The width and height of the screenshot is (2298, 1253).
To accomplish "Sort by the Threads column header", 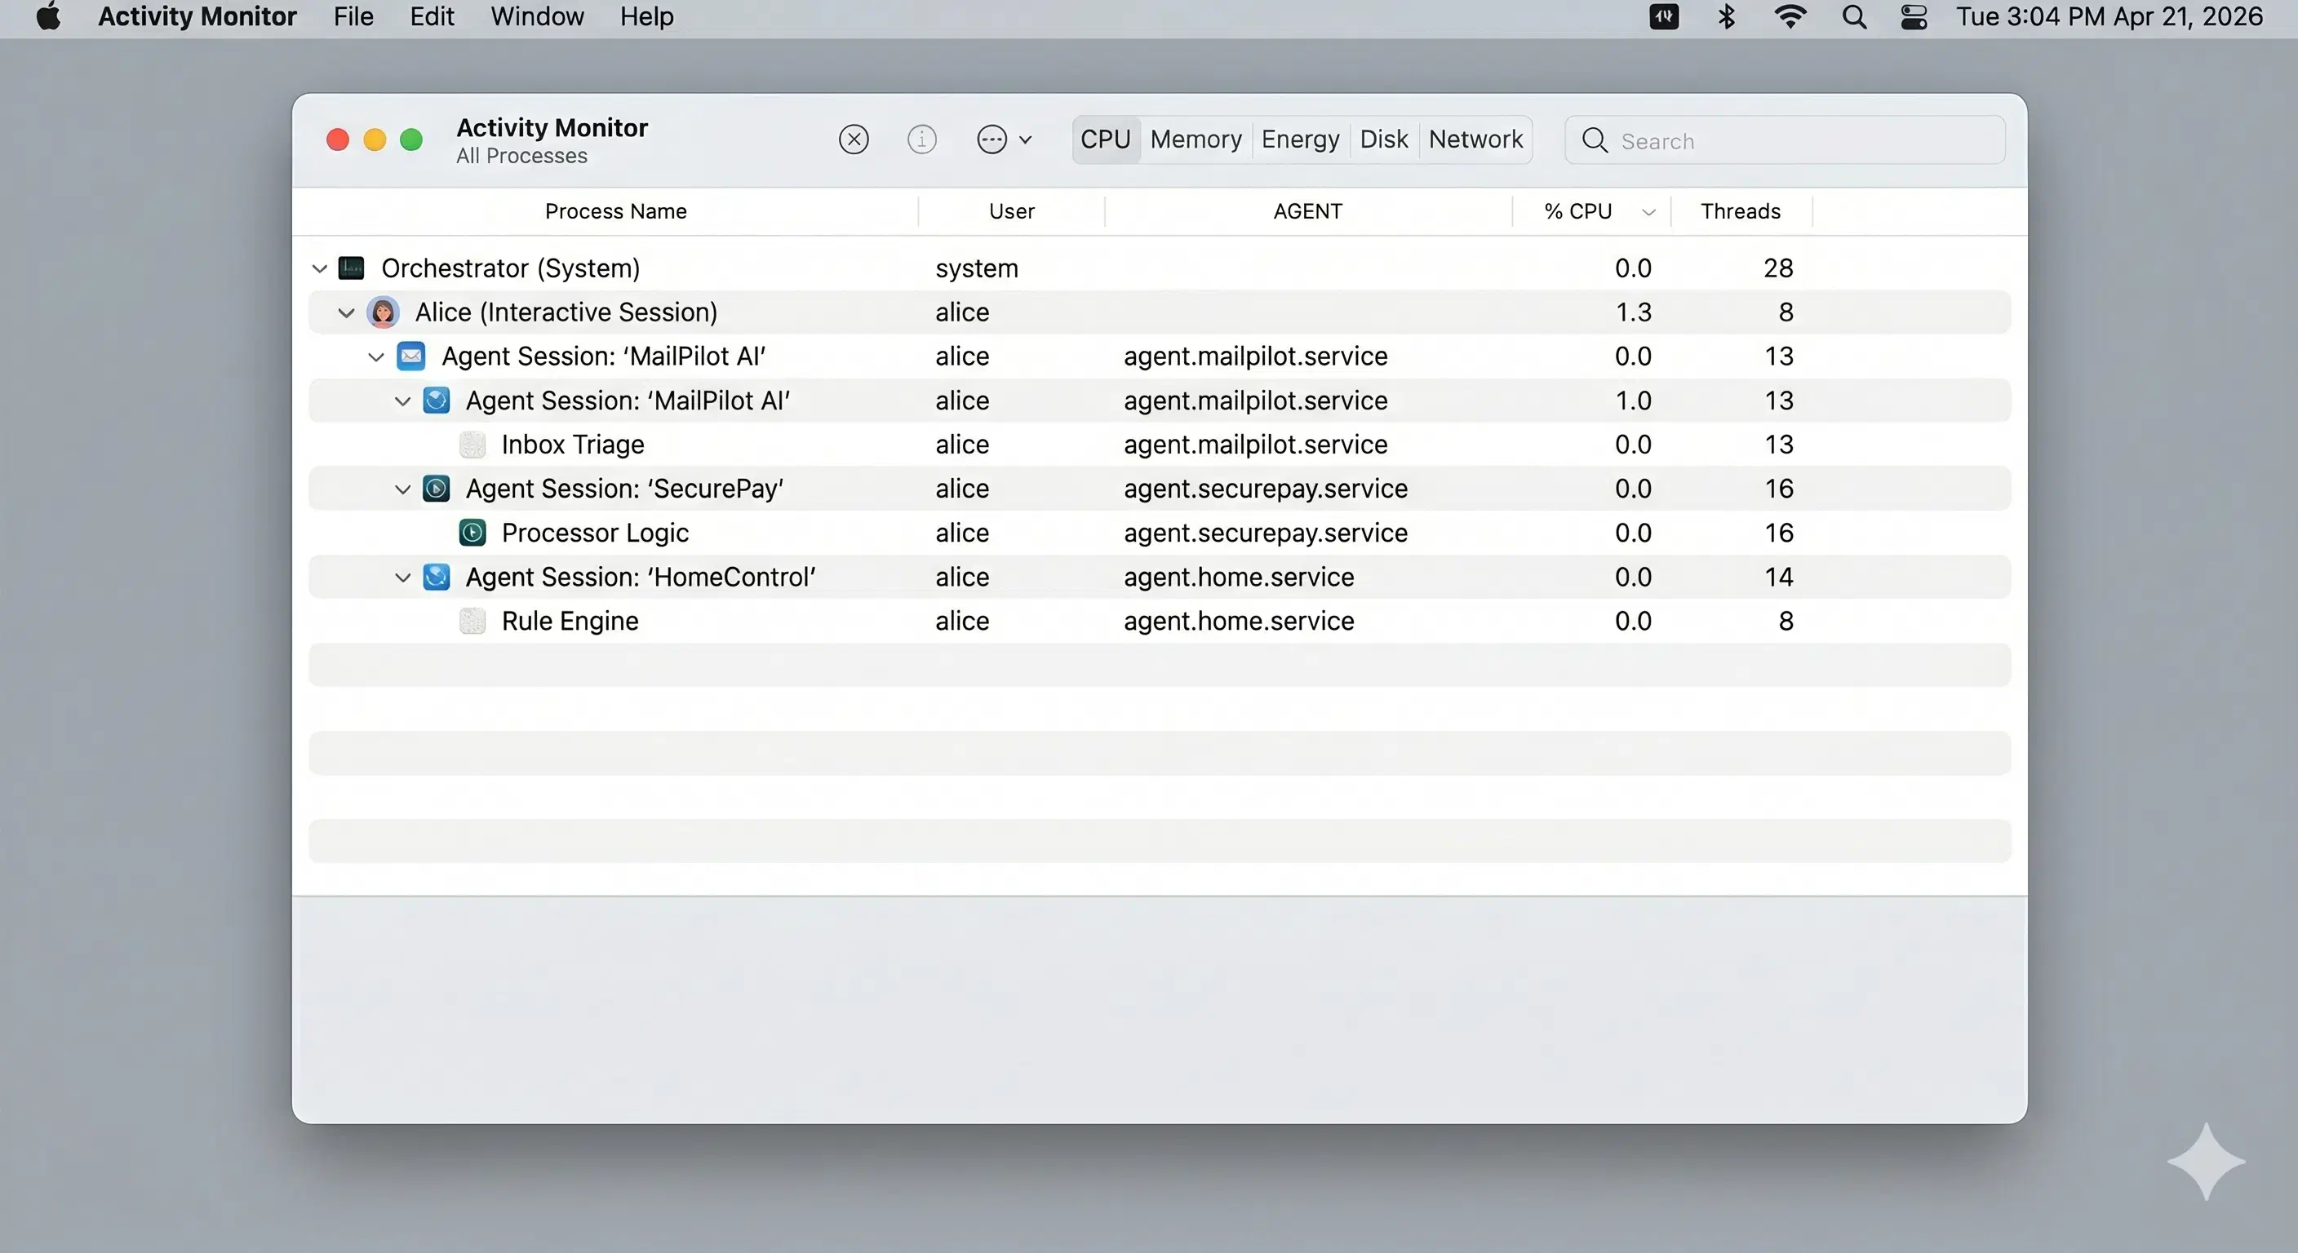I will [1740, 210].
